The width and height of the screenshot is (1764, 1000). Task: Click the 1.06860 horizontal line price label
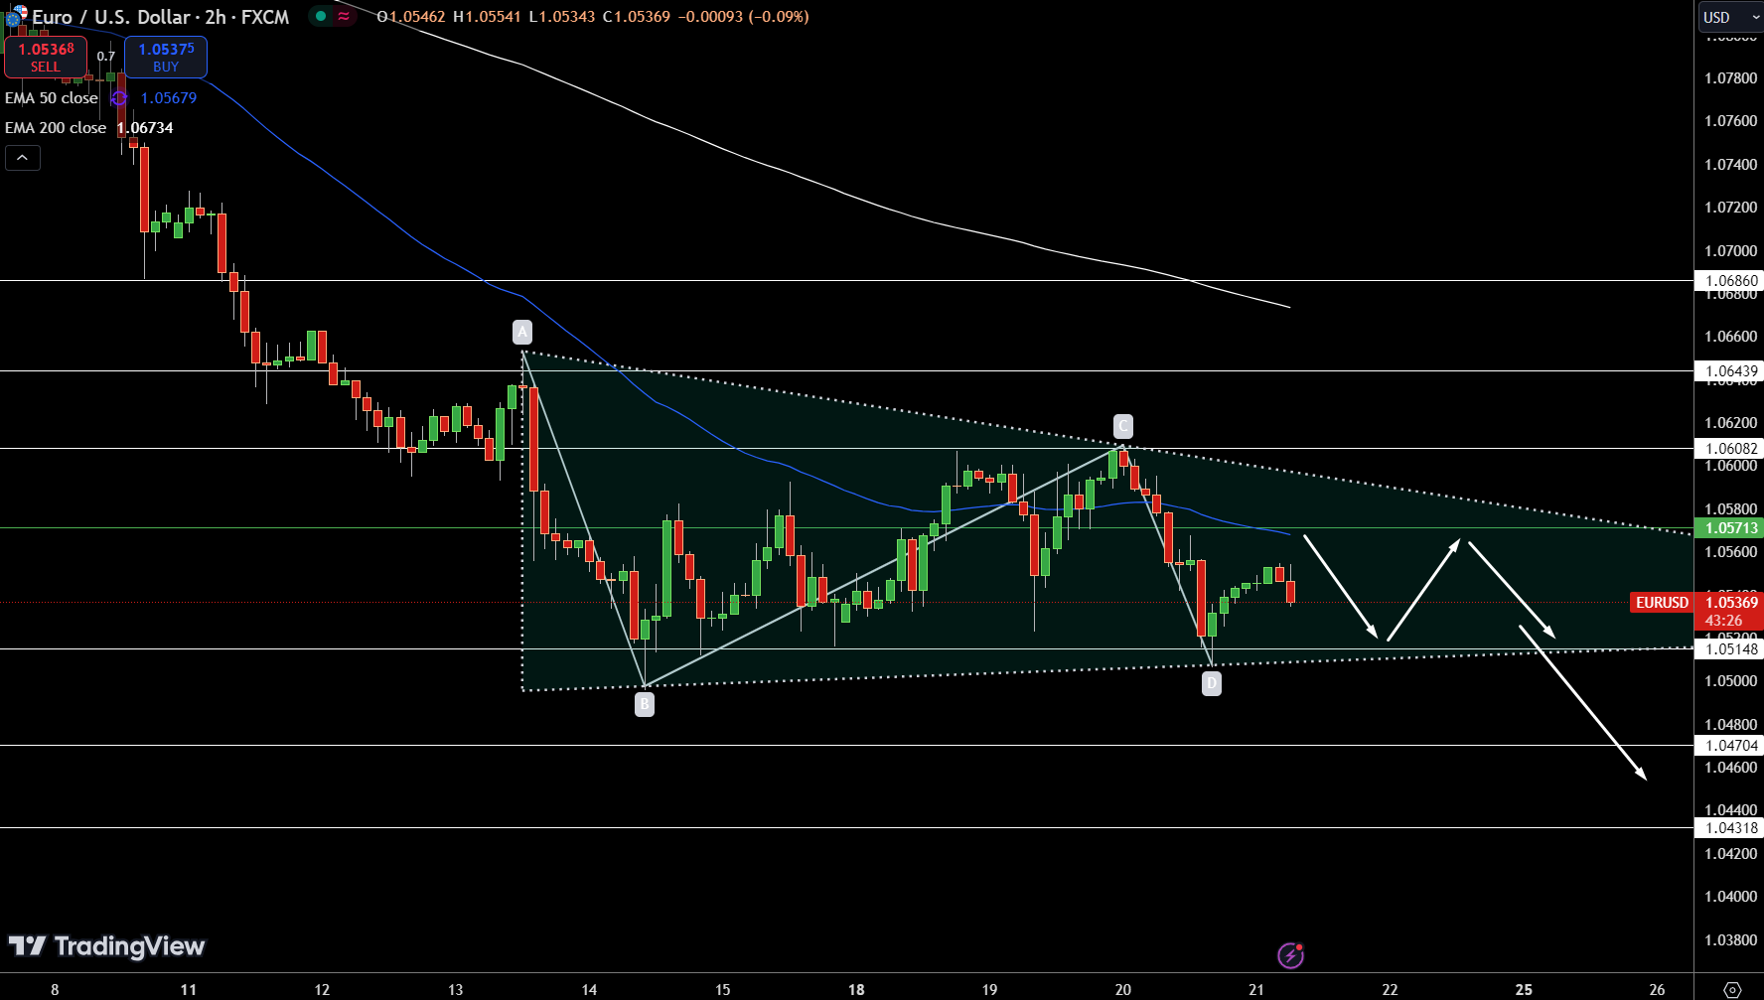1729,281
